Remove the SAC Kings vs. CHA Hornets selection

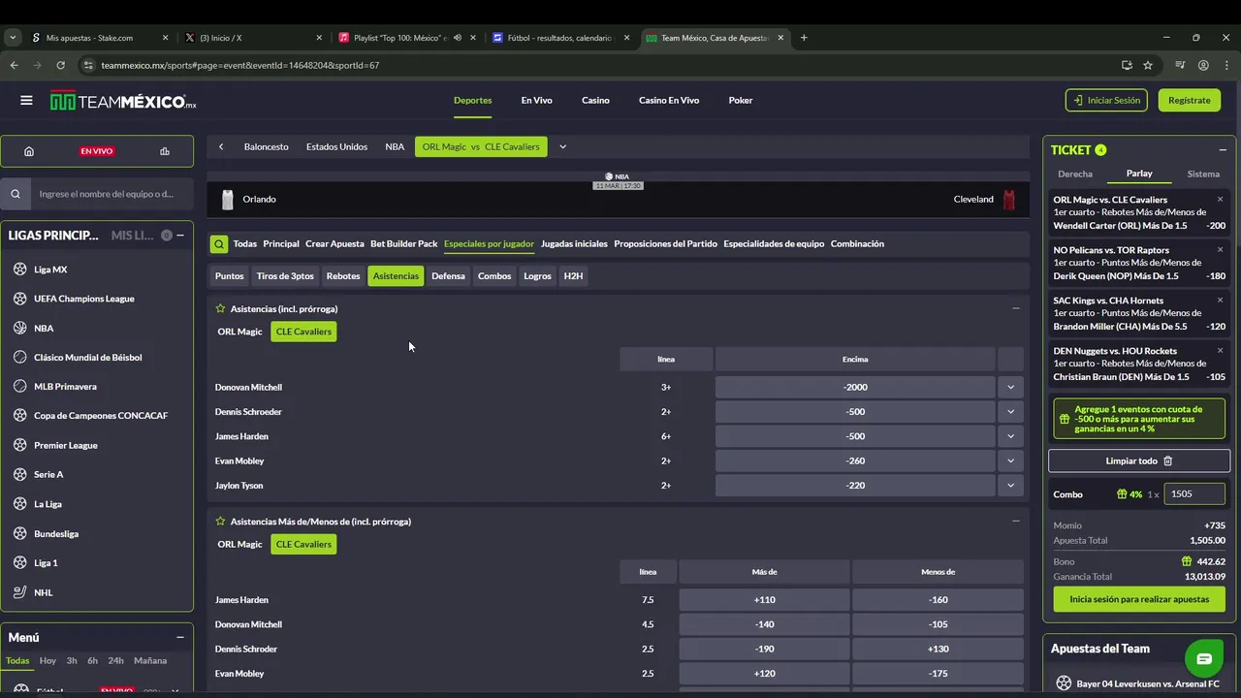[x=1220, y=301]
